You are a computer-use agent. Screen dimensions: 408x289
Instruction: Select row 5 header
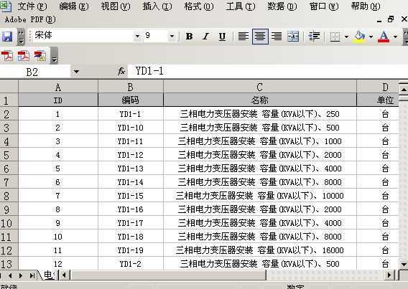pos(9,155)
